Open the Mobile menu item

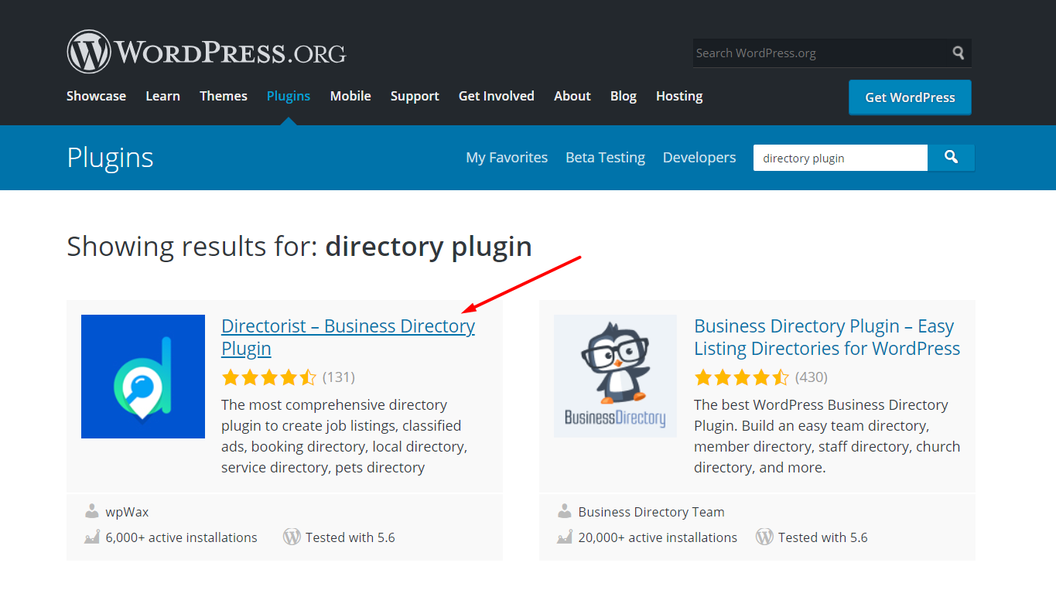pyautogui.click(x=350, y=96)
